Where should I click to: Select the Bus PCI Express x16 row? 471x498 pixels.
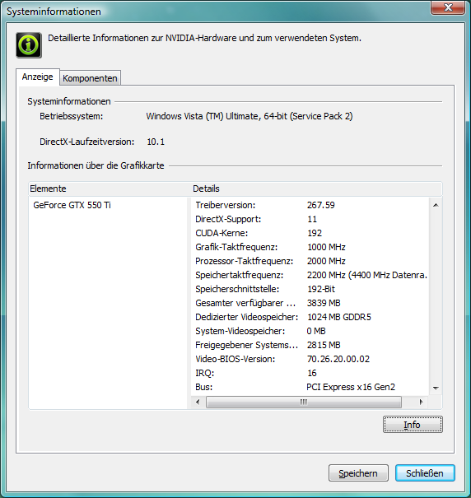pos(310,387)
